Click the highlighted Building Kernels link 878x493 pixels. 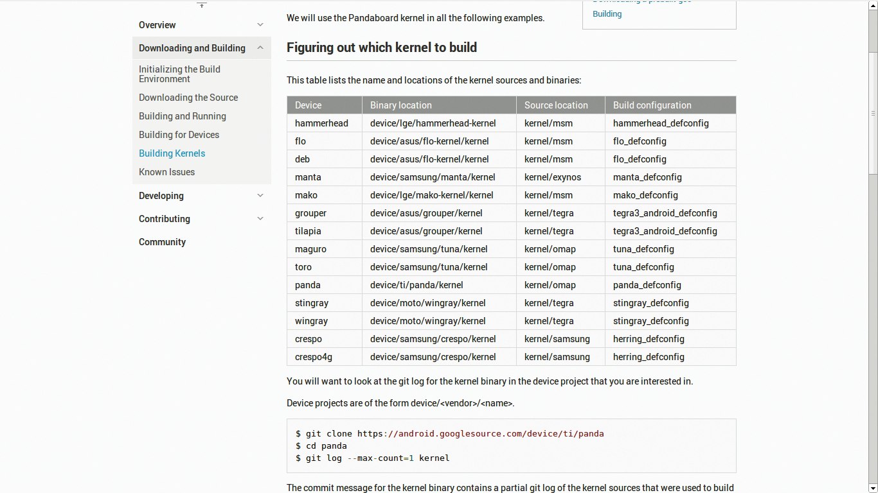point(172,153)
